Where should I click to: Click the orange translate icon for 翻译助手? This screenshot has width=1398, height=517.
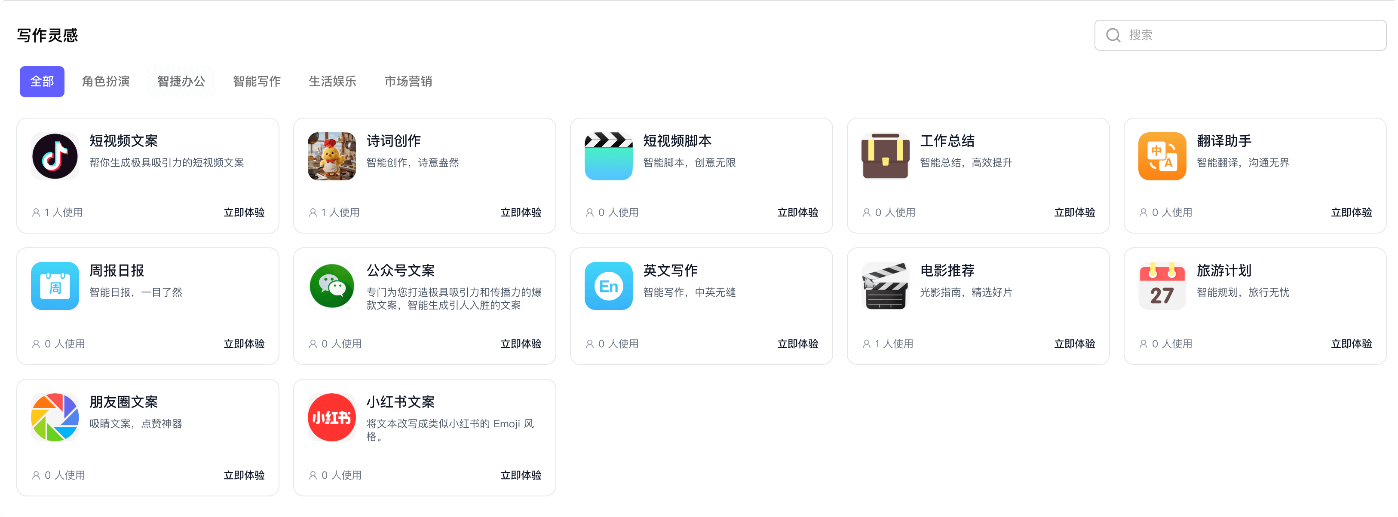1162,156
